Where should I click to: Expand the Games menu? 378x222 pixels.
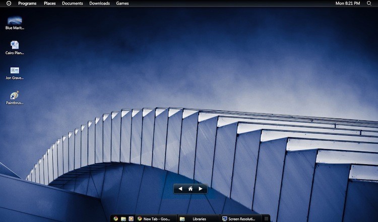[x=122, y=4]
